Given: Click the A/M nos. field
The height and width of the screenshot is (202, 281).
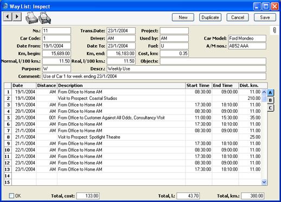Looking at the screenshot, I should coord(247,46).
